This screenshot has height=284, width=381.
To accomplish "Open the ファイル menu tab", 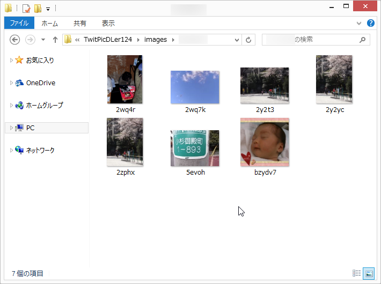I will pos(19,23).
